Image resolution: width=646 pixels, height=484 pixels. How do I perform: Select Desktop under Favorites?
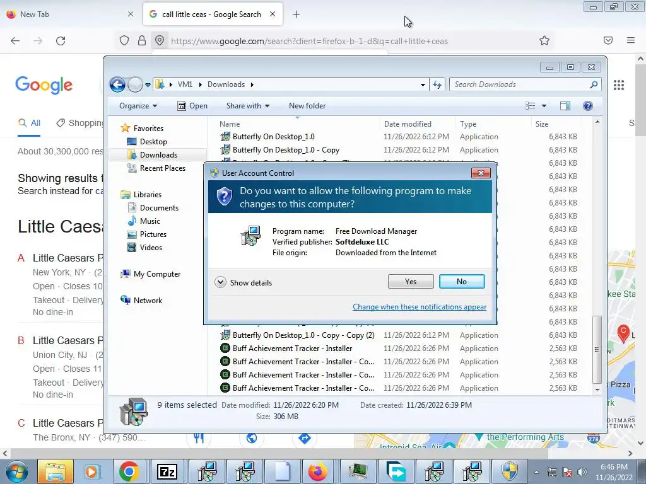147,142
